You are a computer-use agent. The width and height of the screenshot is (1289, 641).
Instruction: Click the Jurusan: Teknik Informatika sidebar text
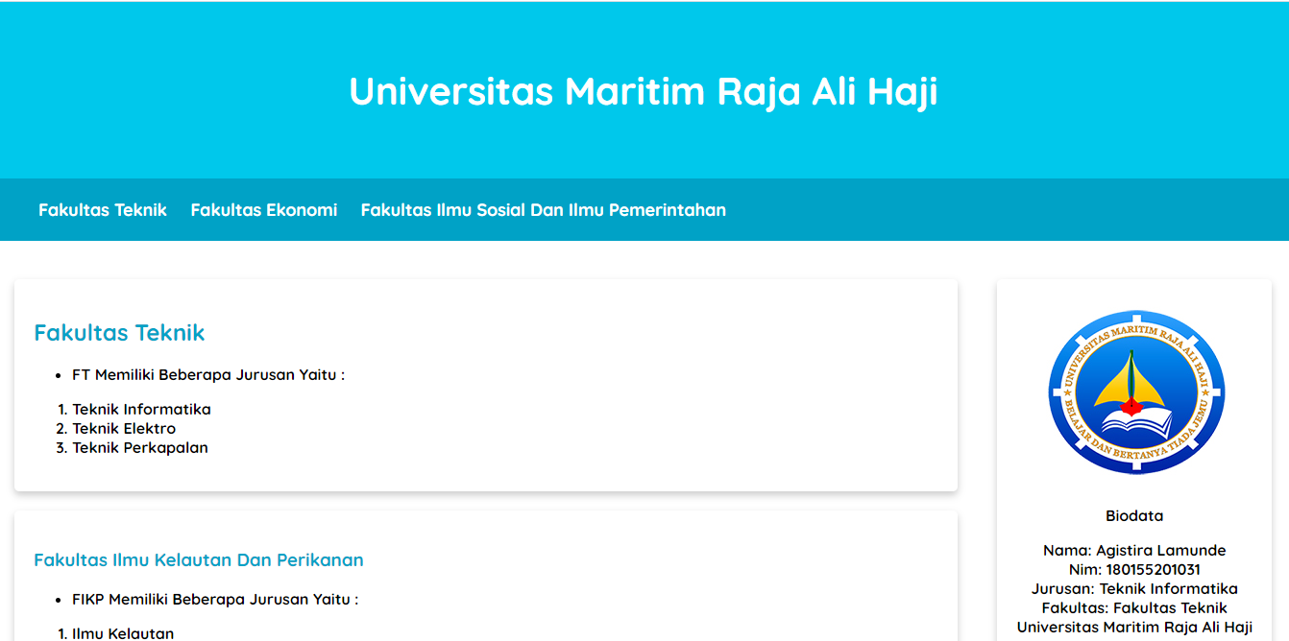point(1134,588)
